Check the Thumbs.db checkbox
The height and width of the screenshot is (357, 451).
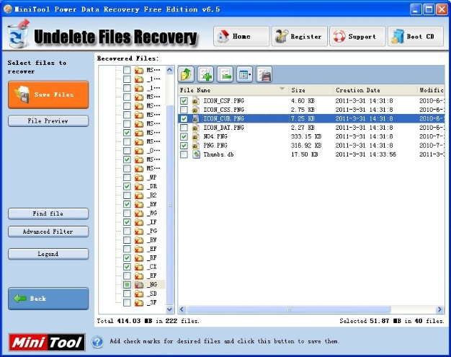(184, 154)
